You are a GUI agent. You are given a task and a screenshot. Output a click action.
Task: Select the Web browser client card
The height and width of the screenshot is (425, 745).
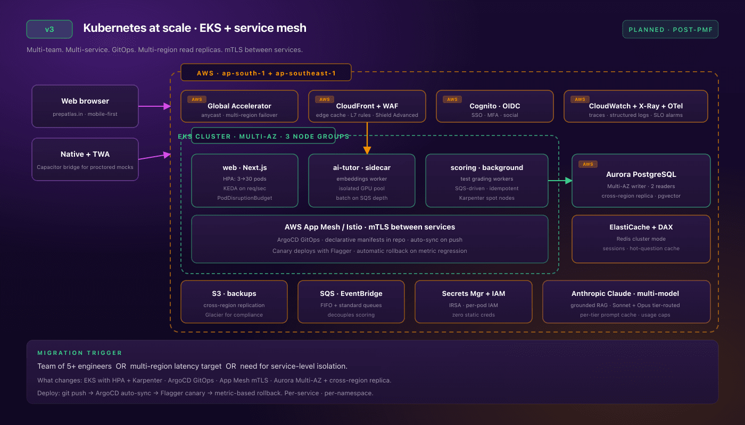tap(85, 106)
